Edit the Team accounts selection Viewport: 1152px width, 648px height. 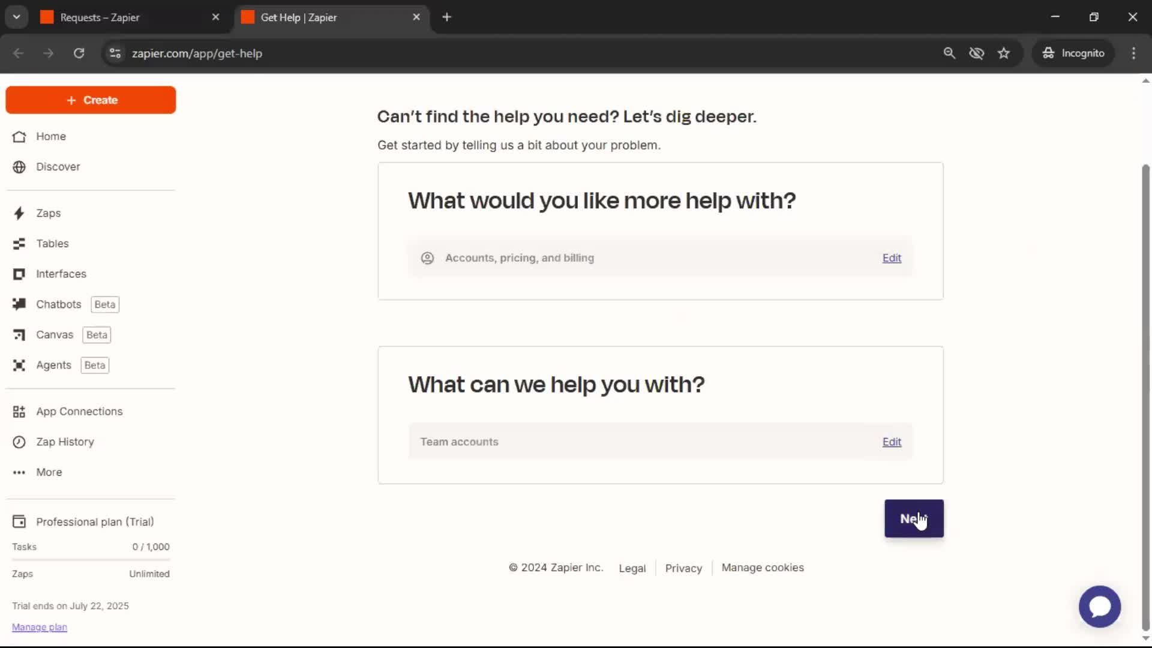click(x=892, y=442)
